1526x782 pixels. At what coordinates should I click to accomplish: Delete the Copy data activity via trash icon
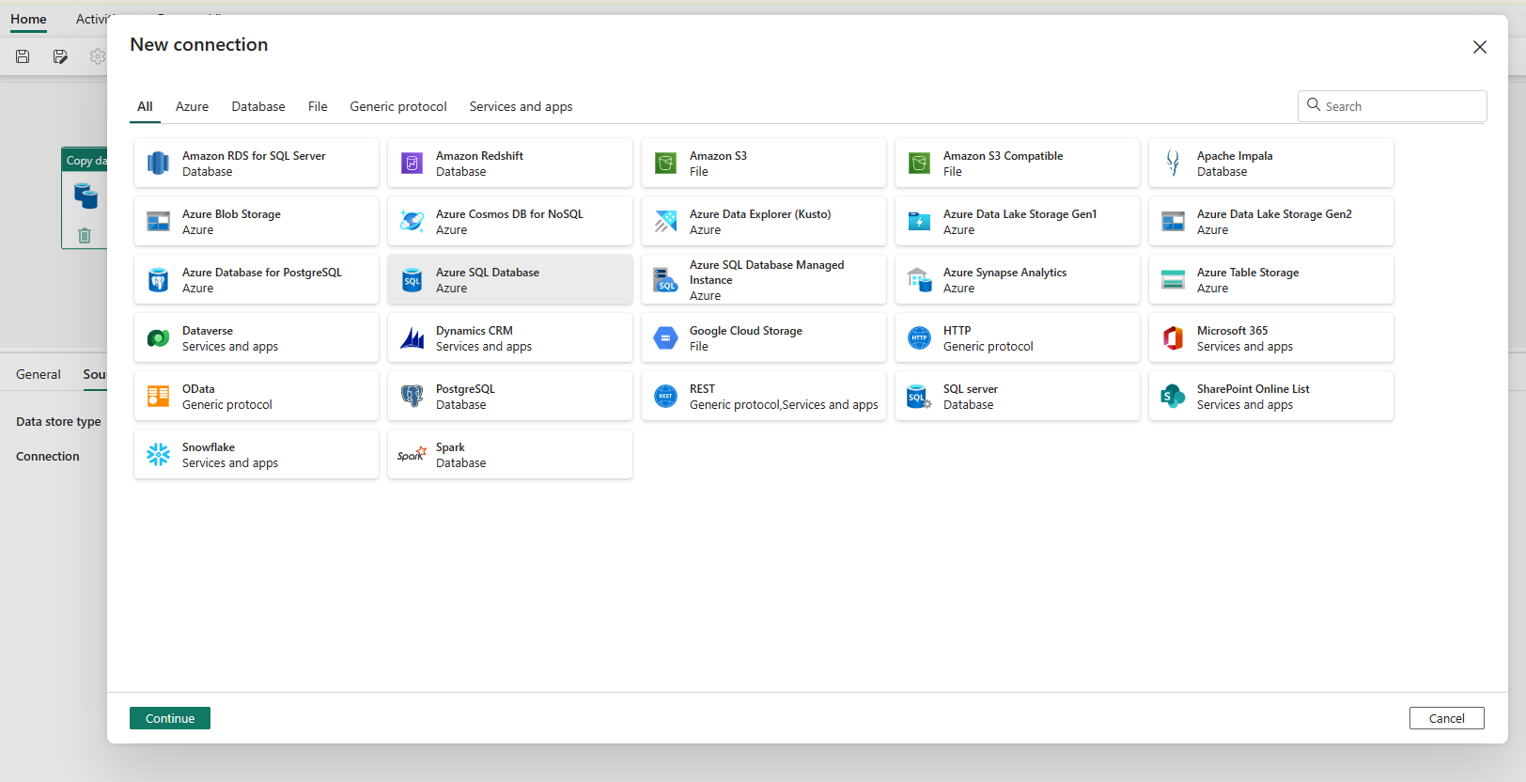[x=85, y=235]
